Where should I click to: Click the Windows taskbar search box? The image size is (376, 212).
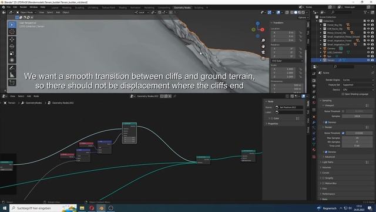coord(43,208)
